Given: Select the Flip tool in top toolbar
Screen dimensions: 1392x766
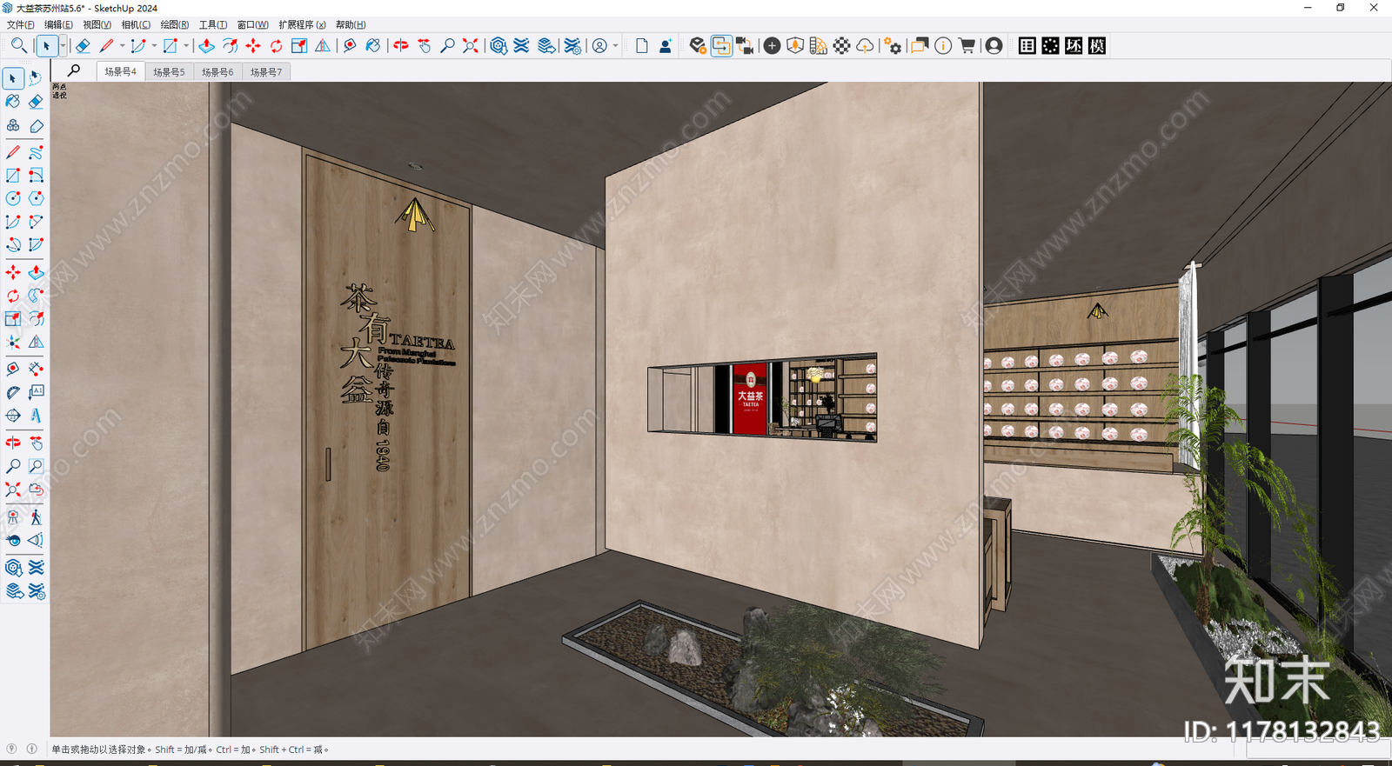Looking at the screenshot, I should coord(323,46).
